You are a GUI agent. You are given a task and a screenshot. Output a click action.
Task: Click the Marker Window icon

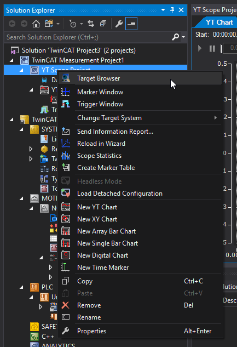pyautogui.click(x=66, y=92)
